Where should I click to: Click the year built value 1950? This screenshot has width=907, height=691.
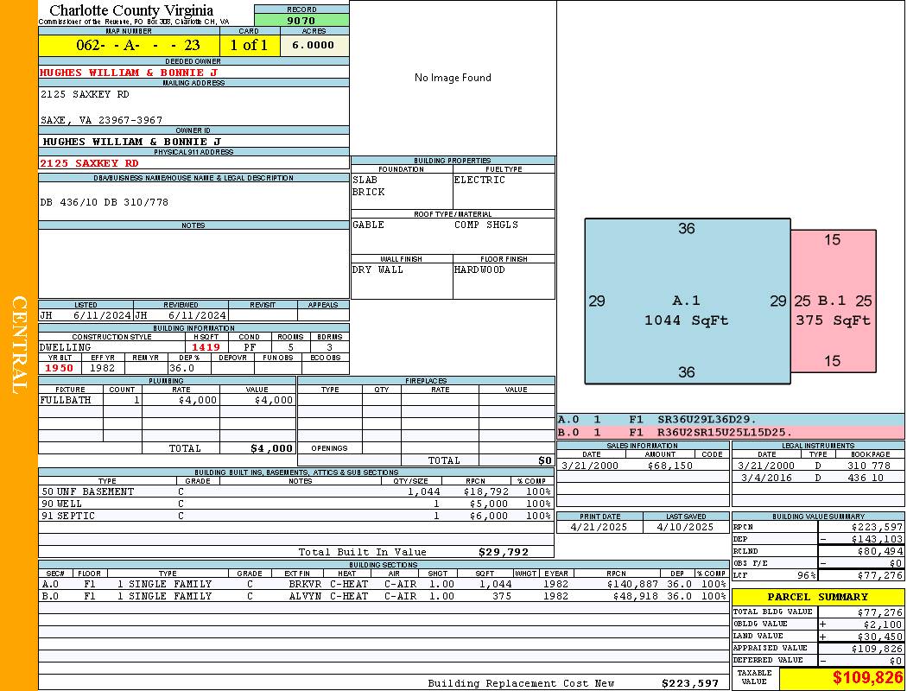click(x=59, y=368)
